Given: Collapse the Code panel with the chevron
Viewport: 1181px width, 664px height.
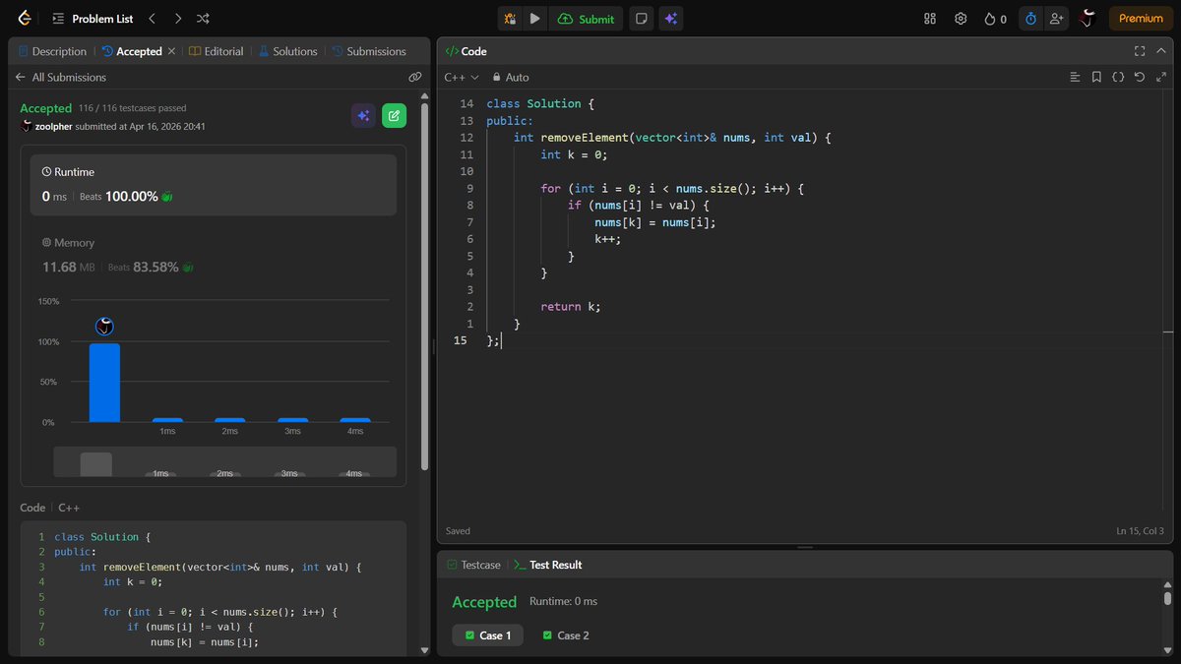Looking at the screenshot, I should click(1160, 50).
